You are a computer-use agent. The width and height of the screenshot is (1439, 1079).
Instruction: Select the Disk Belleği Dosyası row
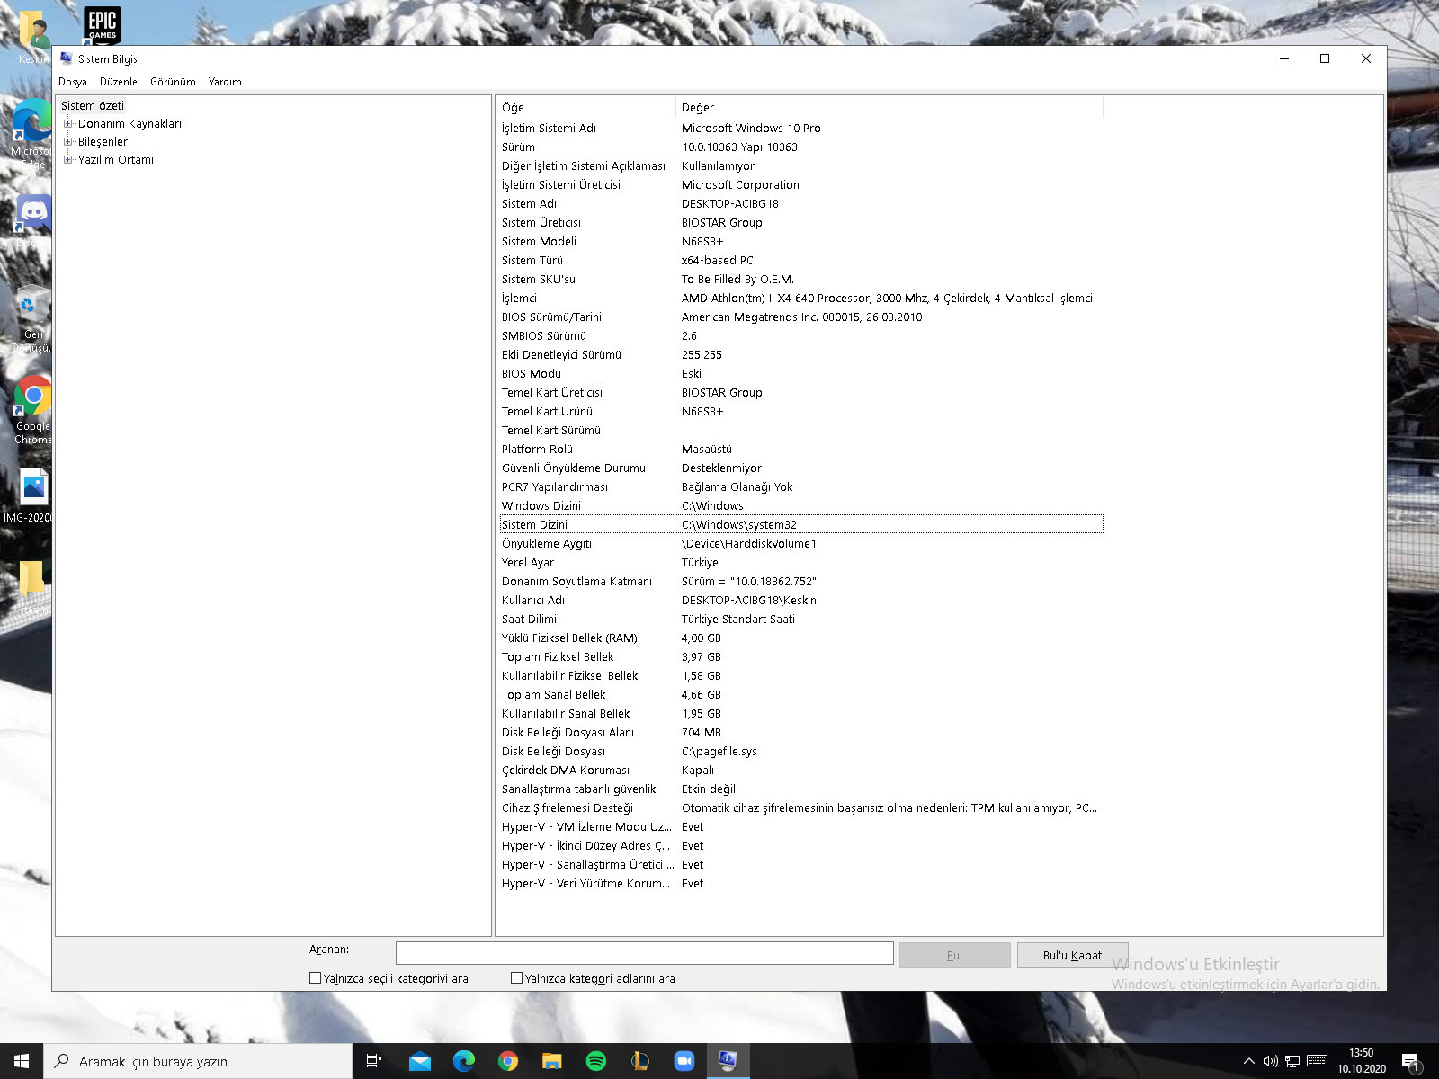click(800, 752)
